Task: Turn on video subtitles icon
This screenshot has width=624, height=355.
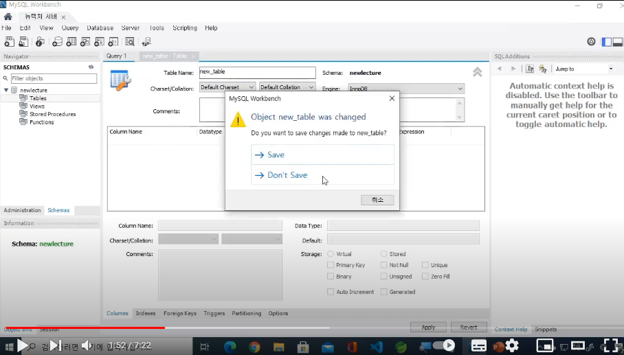Action: (479, 345)
